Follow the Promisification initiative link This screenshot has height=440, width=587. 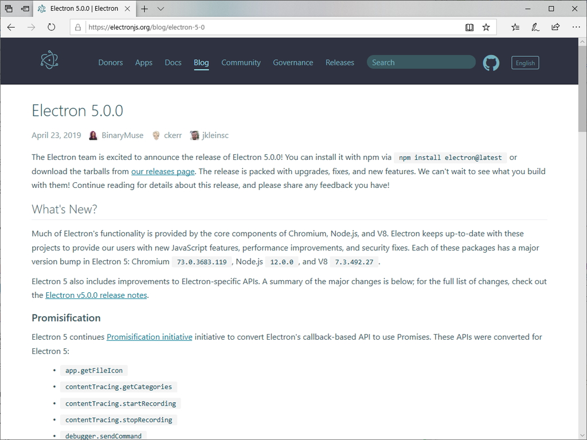149,337
